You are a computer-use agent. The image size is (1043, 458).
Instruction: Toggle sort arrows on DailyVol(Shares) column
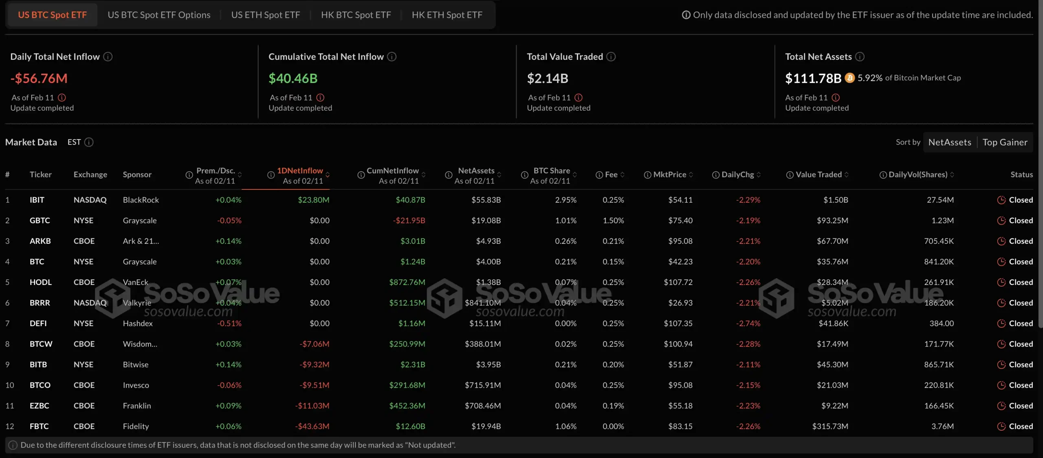(x=952, y=175)
